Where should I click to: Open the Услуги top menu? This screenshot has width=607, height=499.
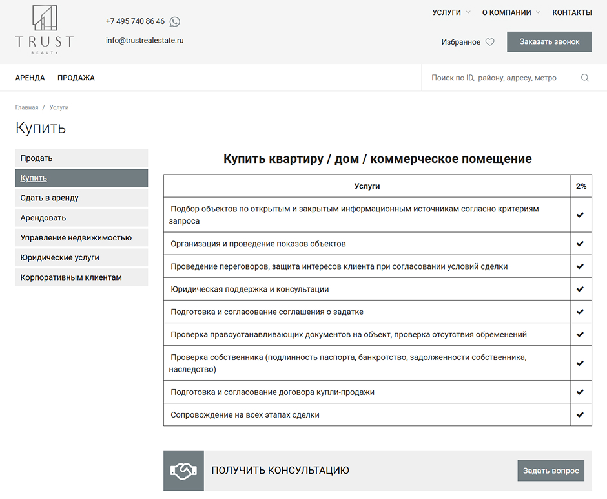446,12
